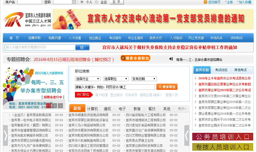The width and height of the screenshot is (257, 152).
Task: Select the 最新 job tab
Action: click(77, 108)
